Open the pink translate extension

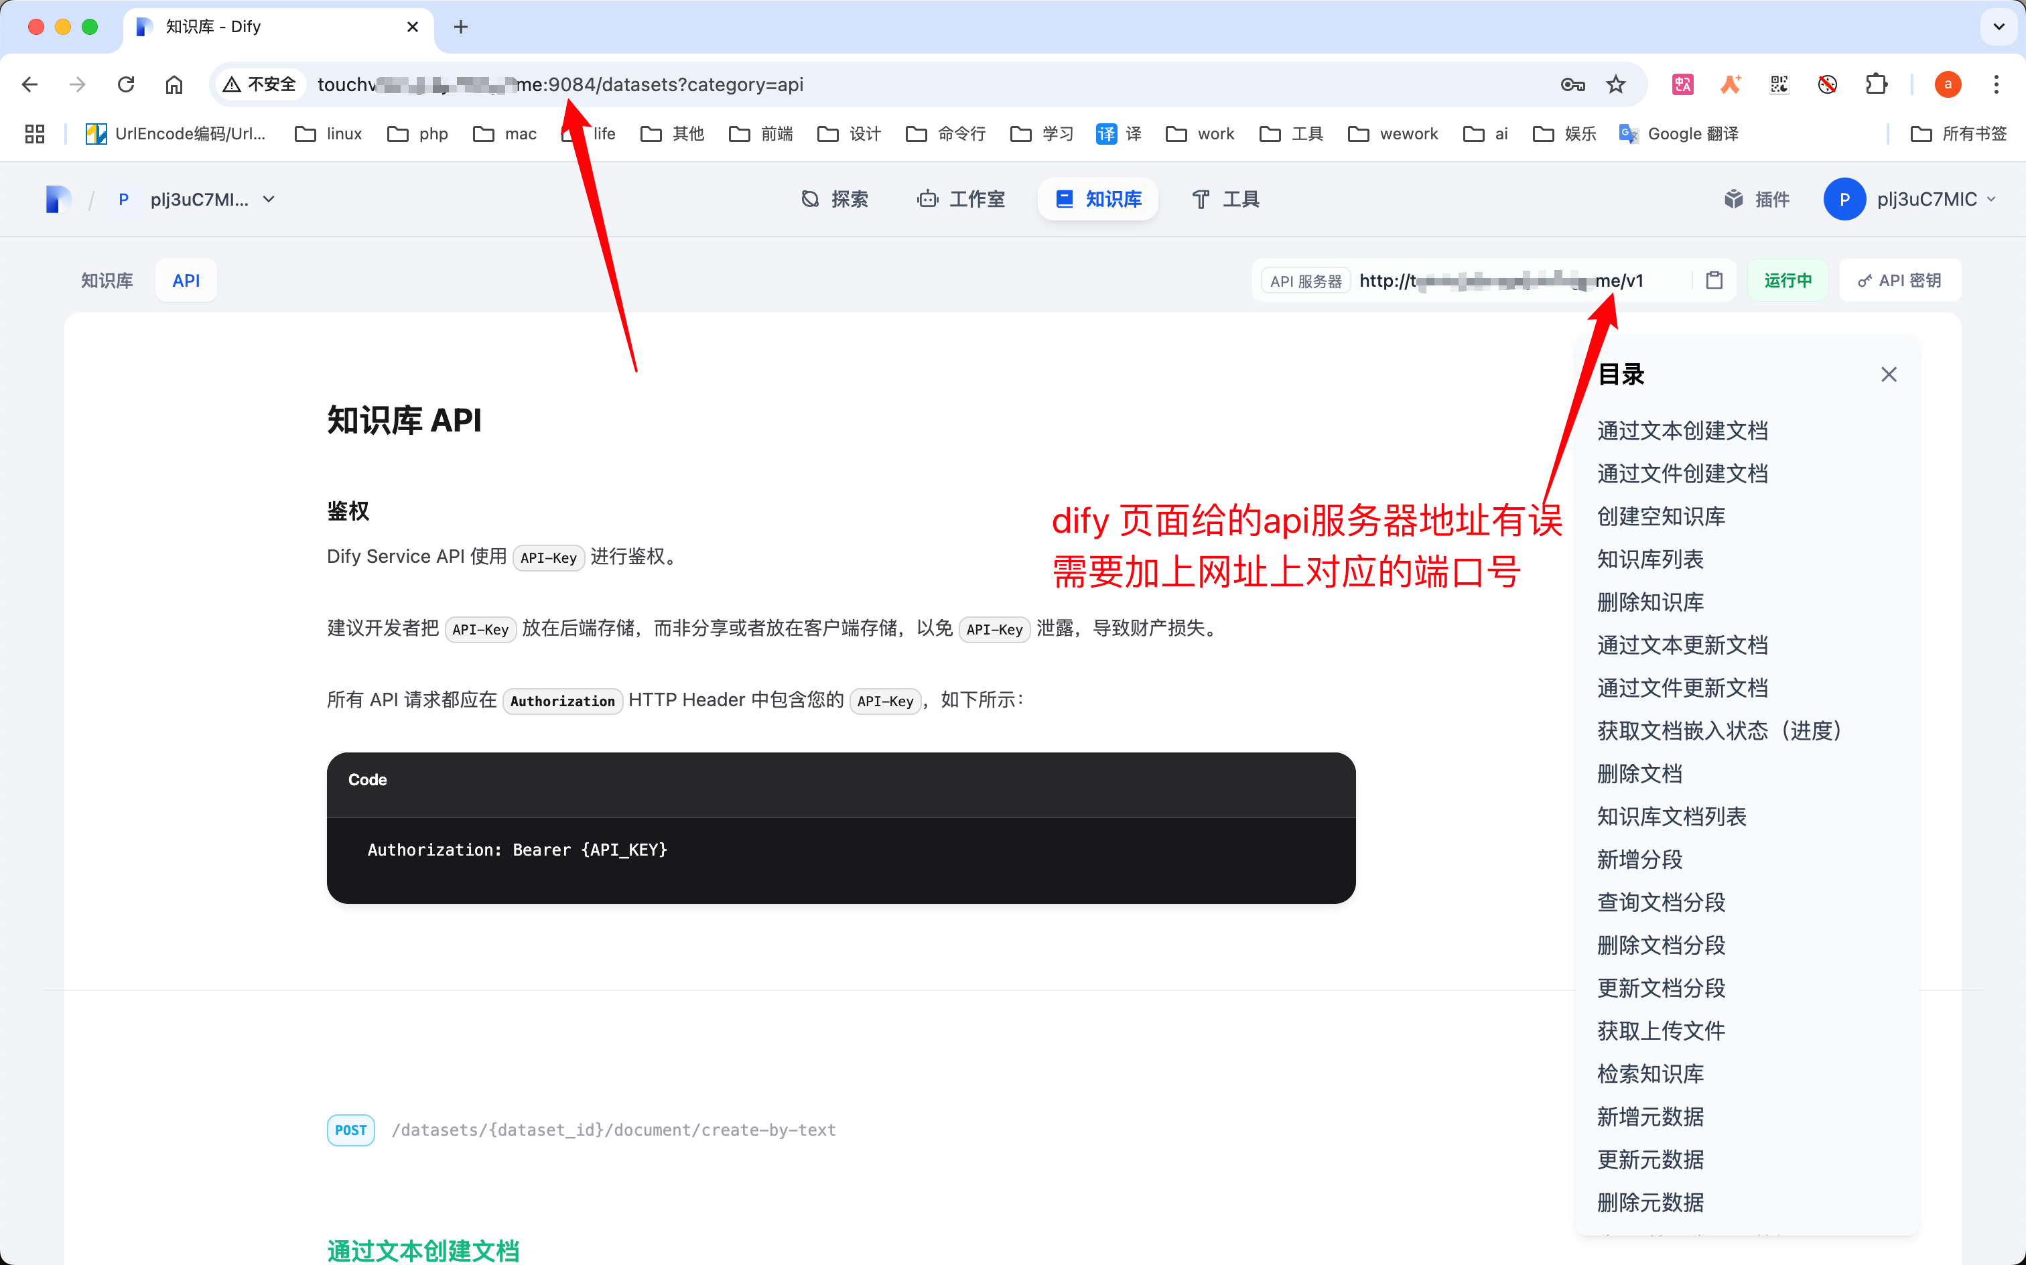[1682, 84]
